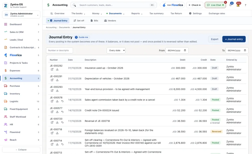Click the From date input
The width and height of the screenshot is (252, 154).
[177, 50]
